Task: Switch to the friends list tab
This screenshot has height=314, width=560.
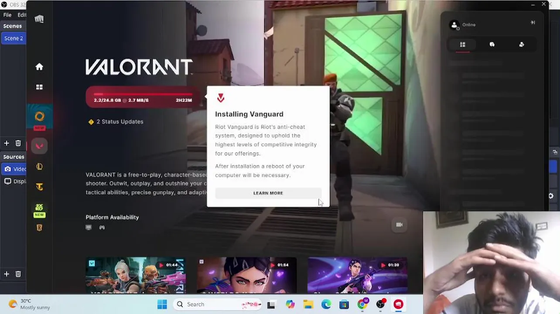Action: point(463,44)
